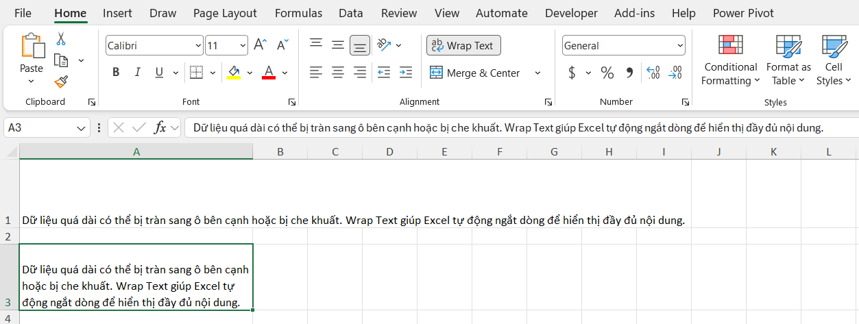Switch to the Formulas tab
Viewport: 859px width, 324px height.
point(298,13)
